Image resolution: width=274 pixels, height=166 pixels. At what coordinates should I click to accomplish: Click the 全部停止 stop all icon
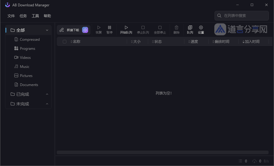(x=160, y=27)
